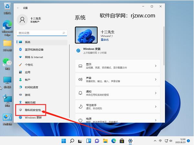Open the Network desktop icon
This screenshot has width=194, height=145.
point(7,101)
